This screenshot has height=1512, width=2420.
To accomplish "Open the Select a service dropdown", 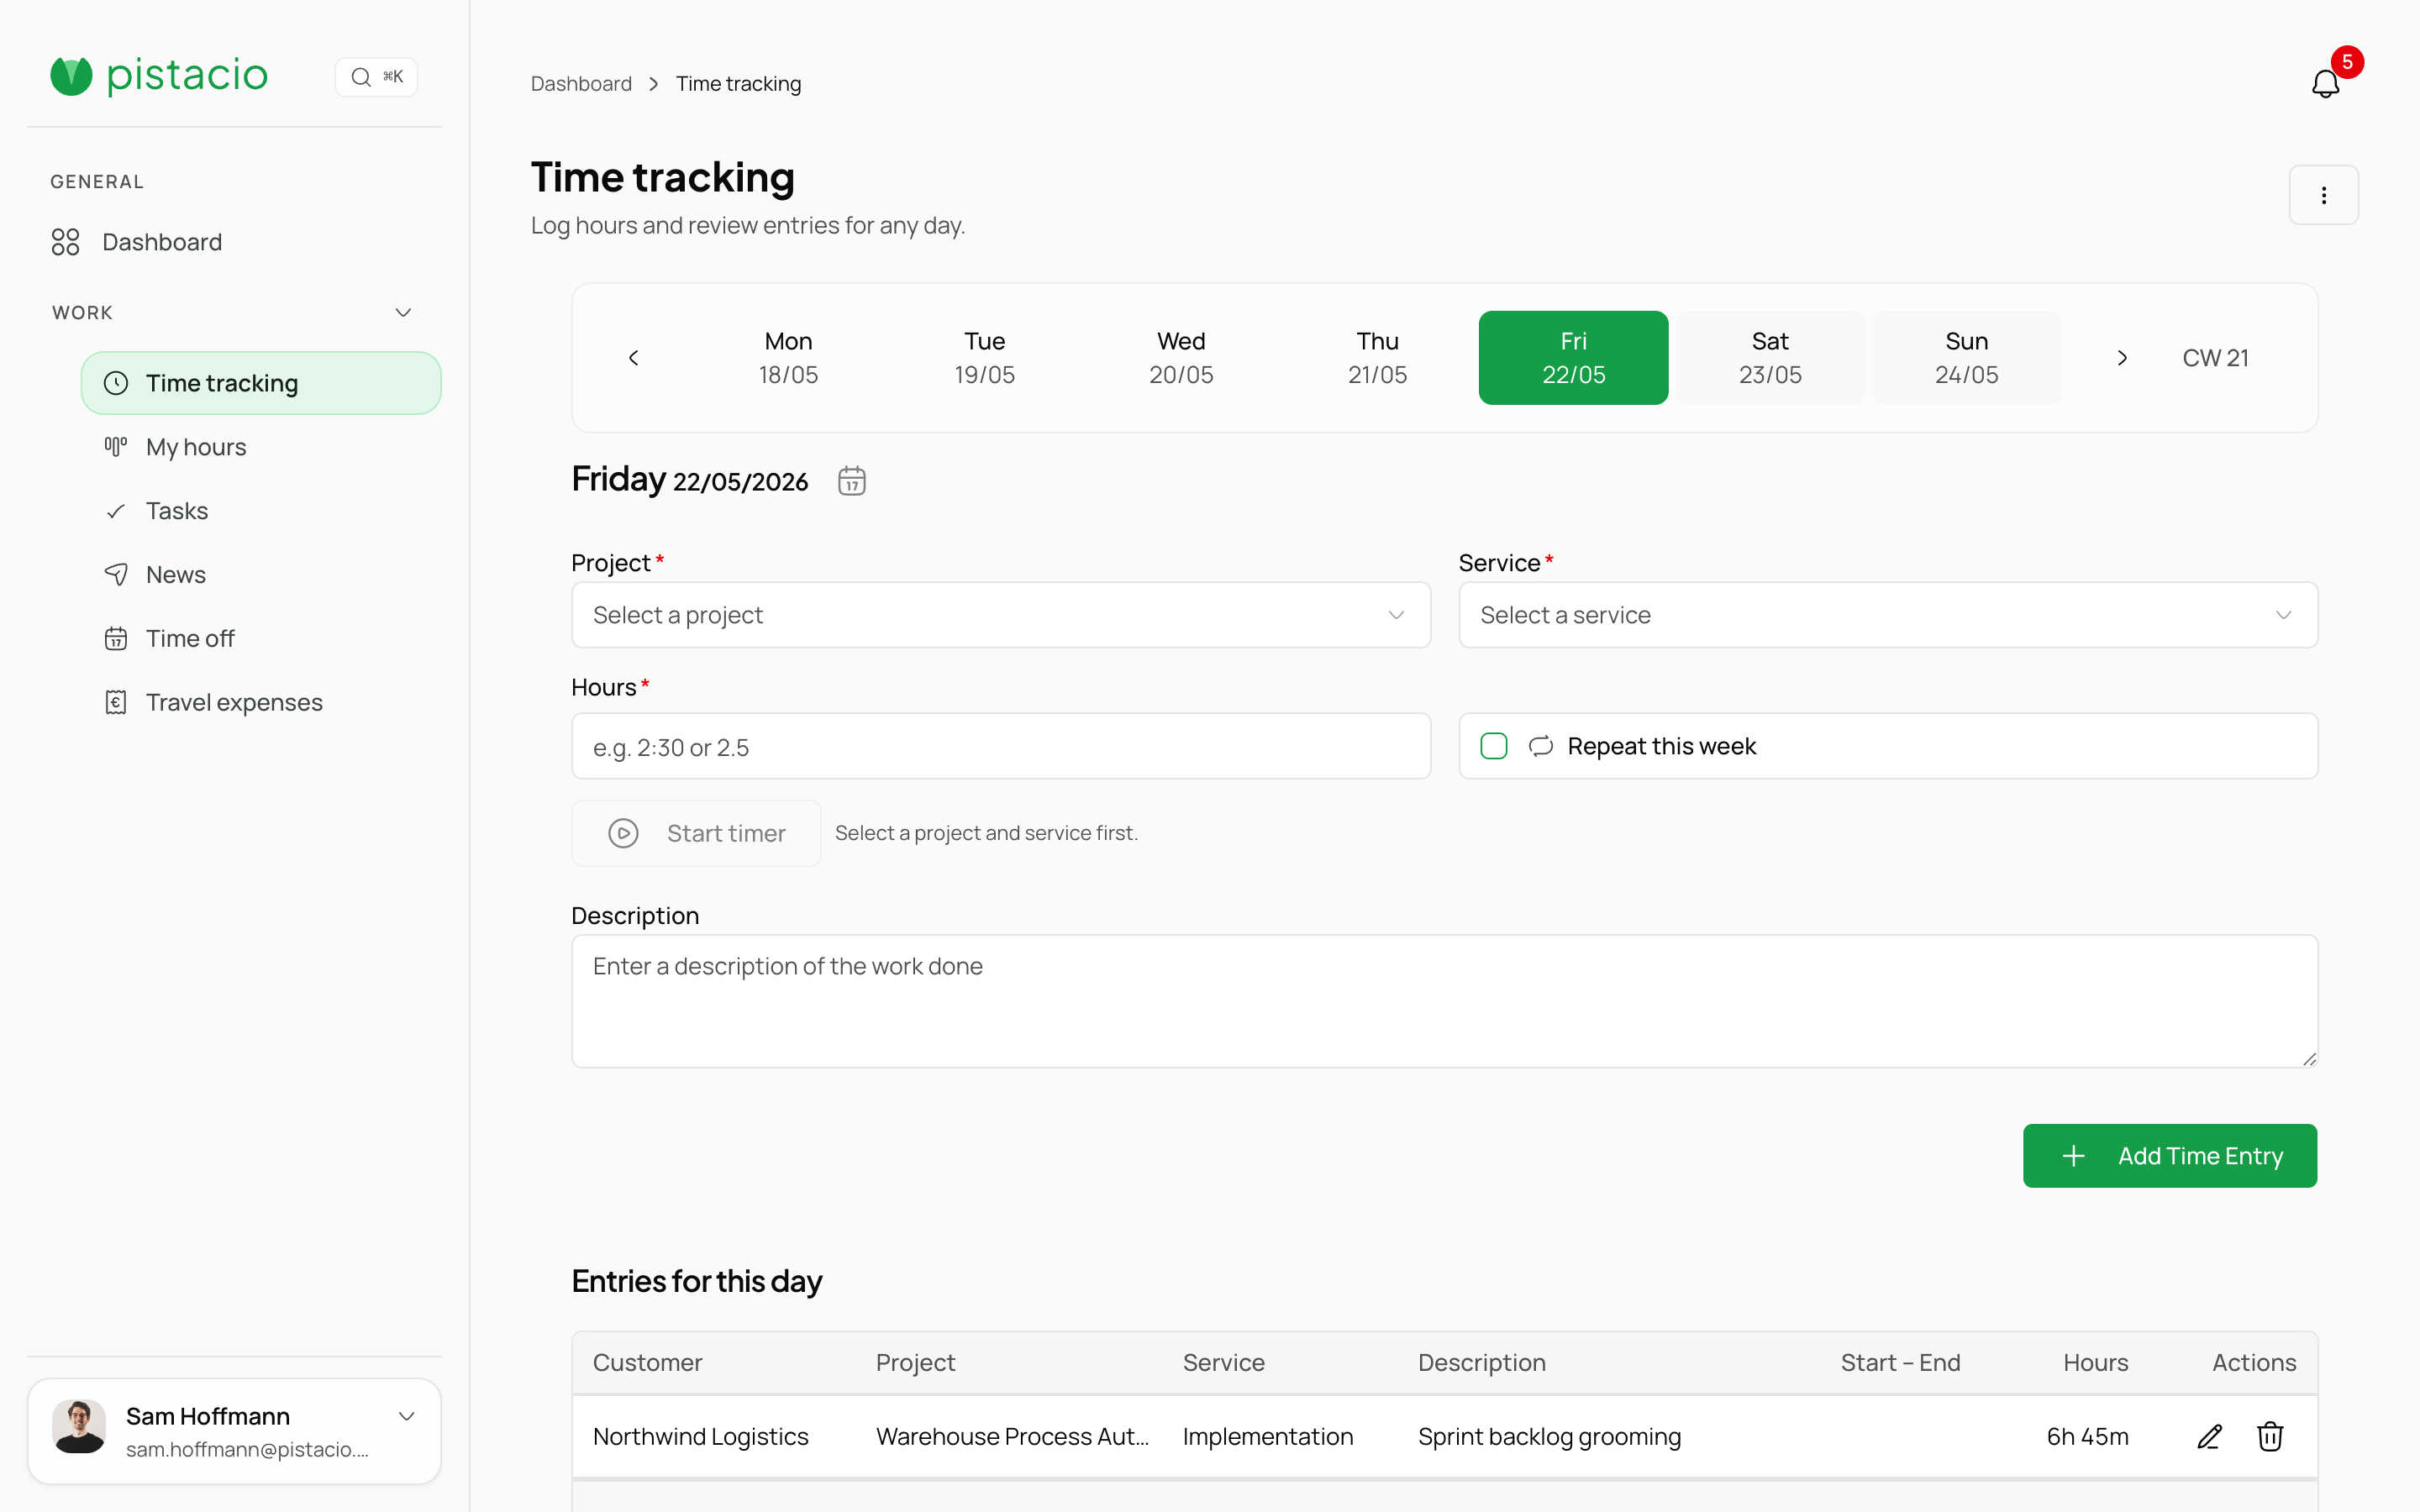I will coord(1888,615).
